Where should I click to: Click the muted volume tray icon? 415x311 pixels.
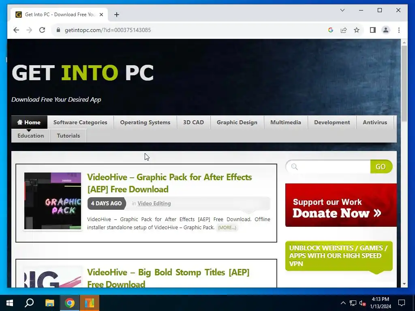[363, 303]
